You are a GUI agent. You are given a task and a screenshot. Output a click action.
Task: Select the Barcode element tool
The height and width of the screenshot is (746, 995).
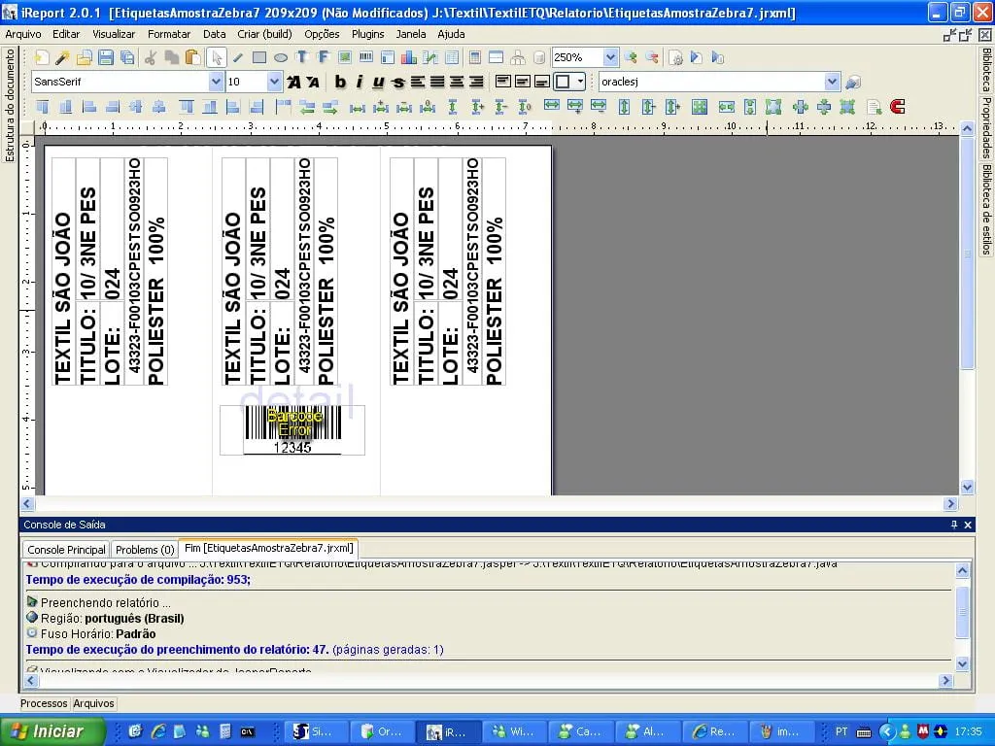(366, 57)
